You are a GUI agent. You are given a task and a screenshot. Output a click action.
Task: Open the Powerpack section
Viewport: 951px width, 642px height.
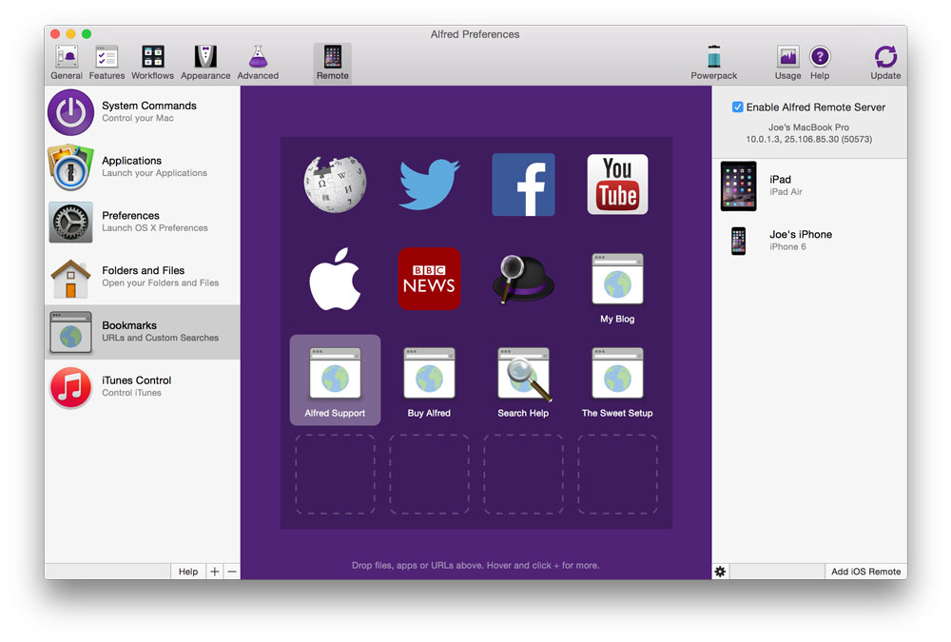tap(714, 63)
